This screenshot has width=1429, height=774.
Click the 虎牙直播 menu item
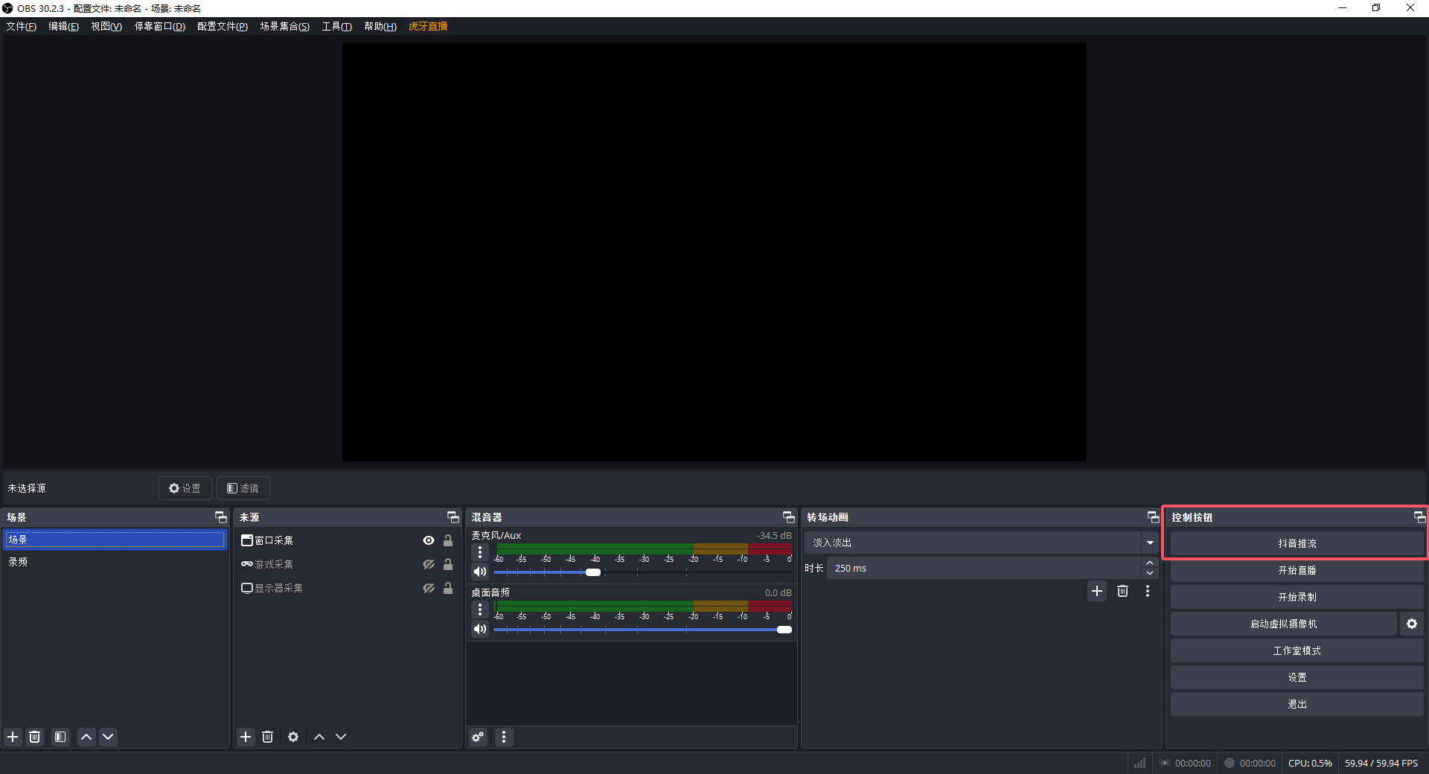(427, 26)
